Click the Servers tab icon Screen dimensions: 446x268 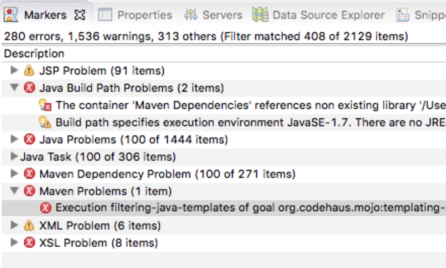(x=191, y=15)
